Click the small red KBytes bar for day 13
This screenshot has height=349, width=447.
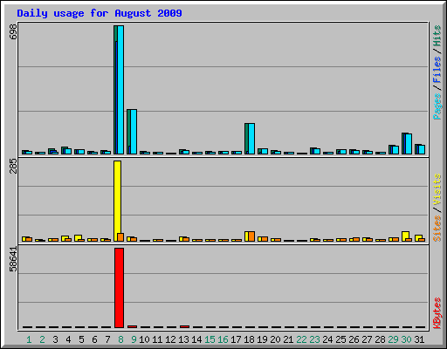184,326
